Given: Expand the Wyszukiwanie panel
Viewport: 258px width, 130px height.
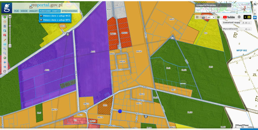Looking at the screenshot, I should [246, 29].
